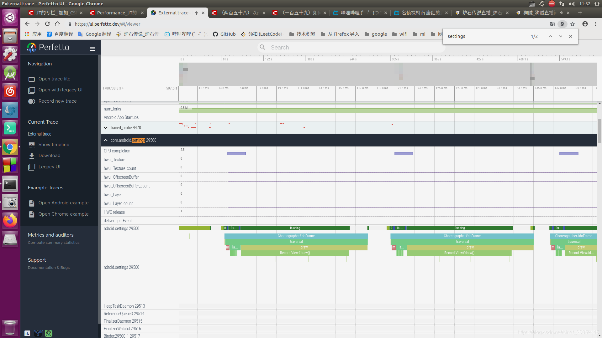
Task: Open Chrome three-dot menu
Action: 595,24
